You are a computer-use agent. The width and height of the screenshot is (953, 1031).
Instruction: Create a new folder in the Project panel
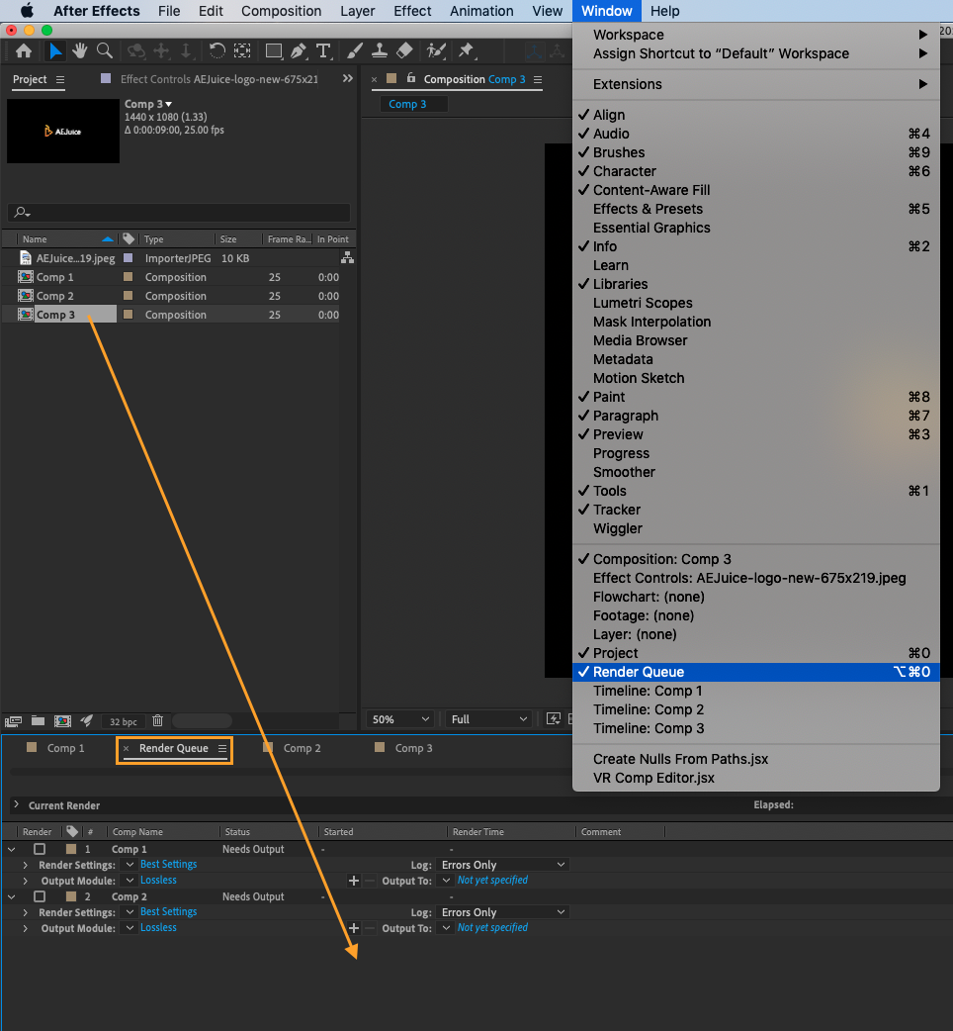click(x=39, y=721)
